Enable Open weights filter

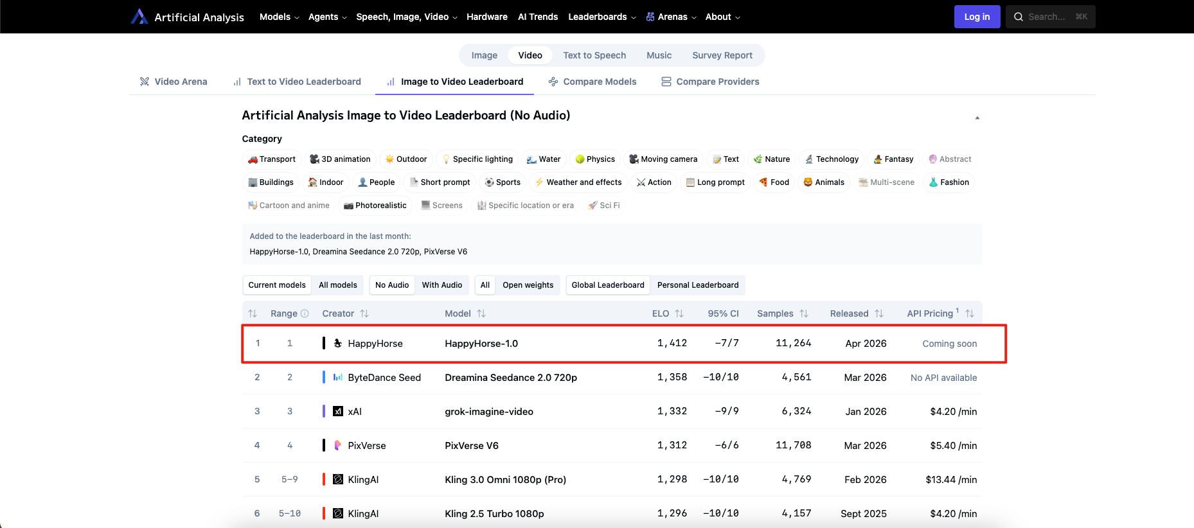[528, 285]
